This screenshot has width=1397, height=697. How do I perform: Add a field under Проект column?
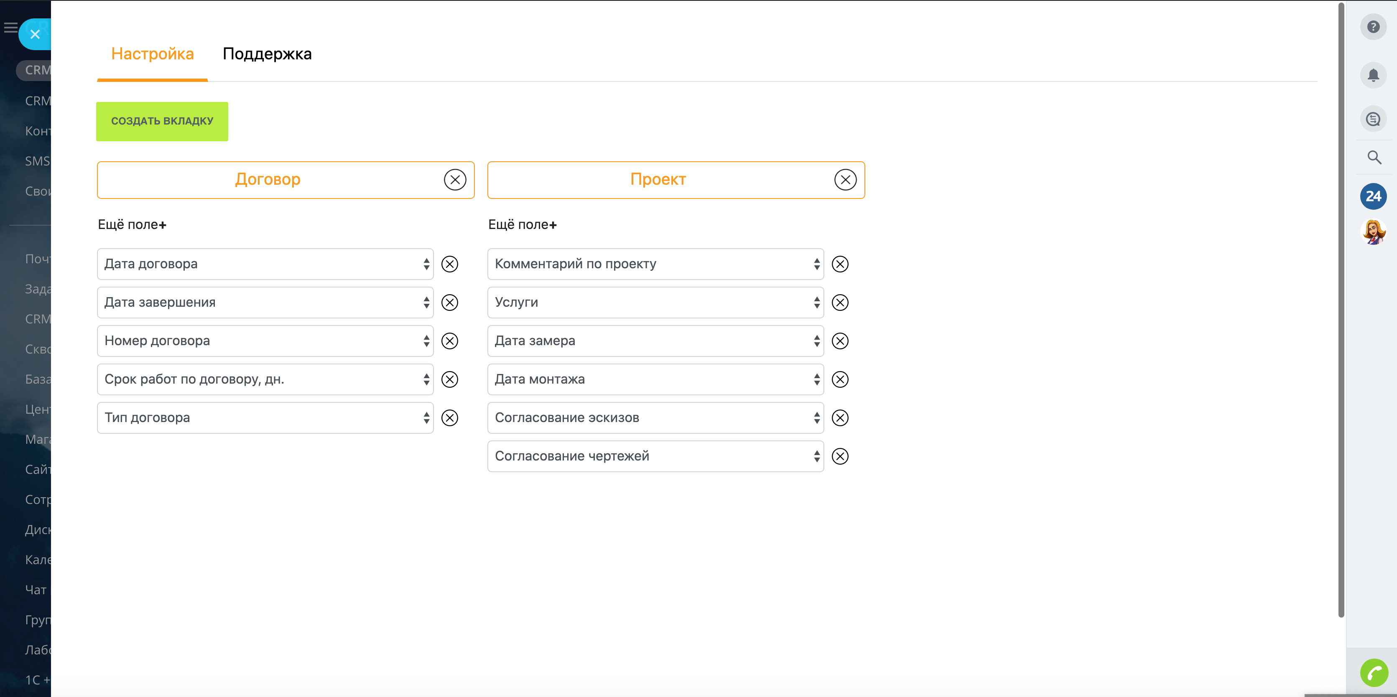tap(522, 225)
